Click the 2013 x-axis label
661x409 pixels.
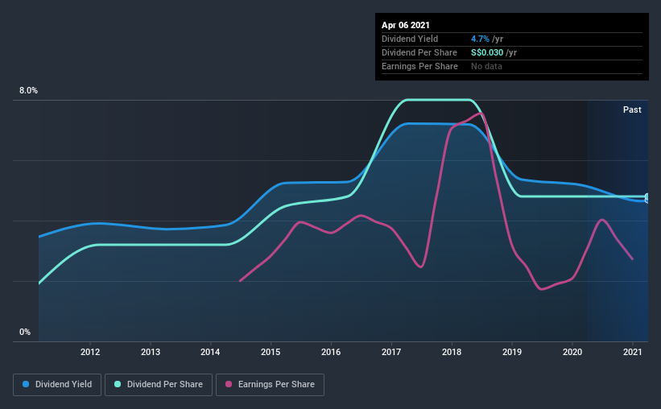tap(151, 352)
